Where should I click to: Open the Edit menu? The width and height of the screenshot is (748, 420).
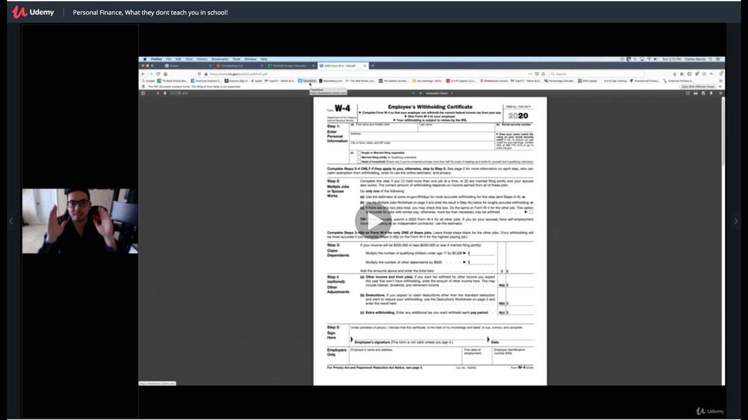(178, 59)
